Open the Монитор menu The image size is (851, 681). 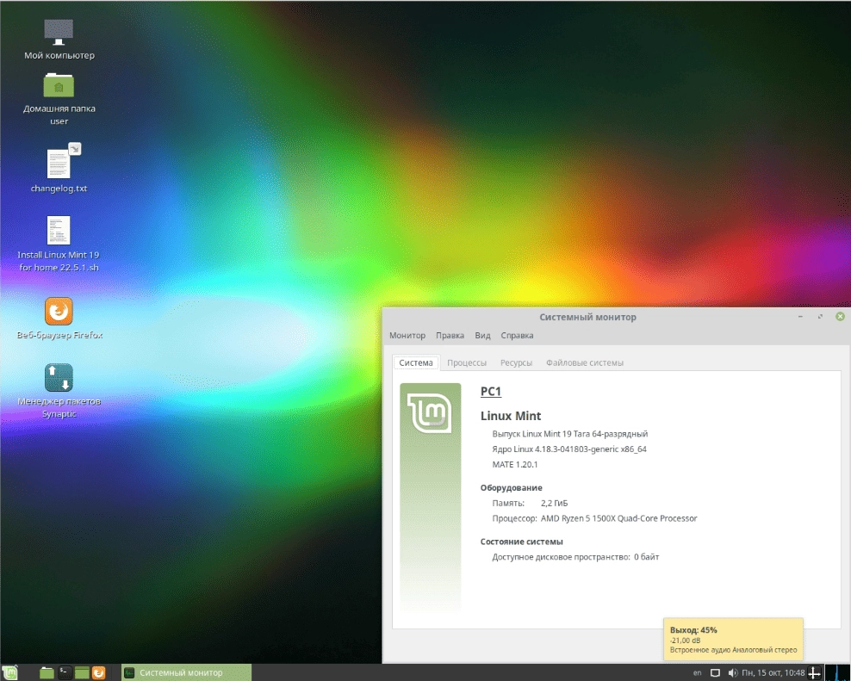pyautogui.click(x=407, y=336)
